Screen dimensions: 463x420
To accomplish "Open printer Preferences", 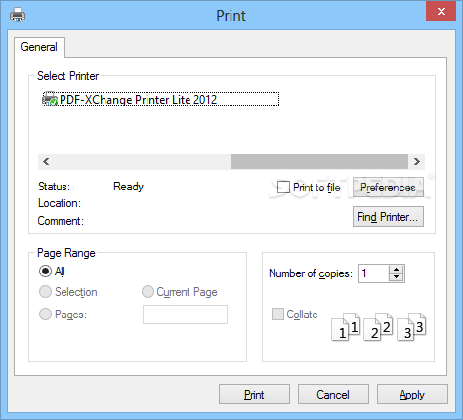I will [388, 188].
